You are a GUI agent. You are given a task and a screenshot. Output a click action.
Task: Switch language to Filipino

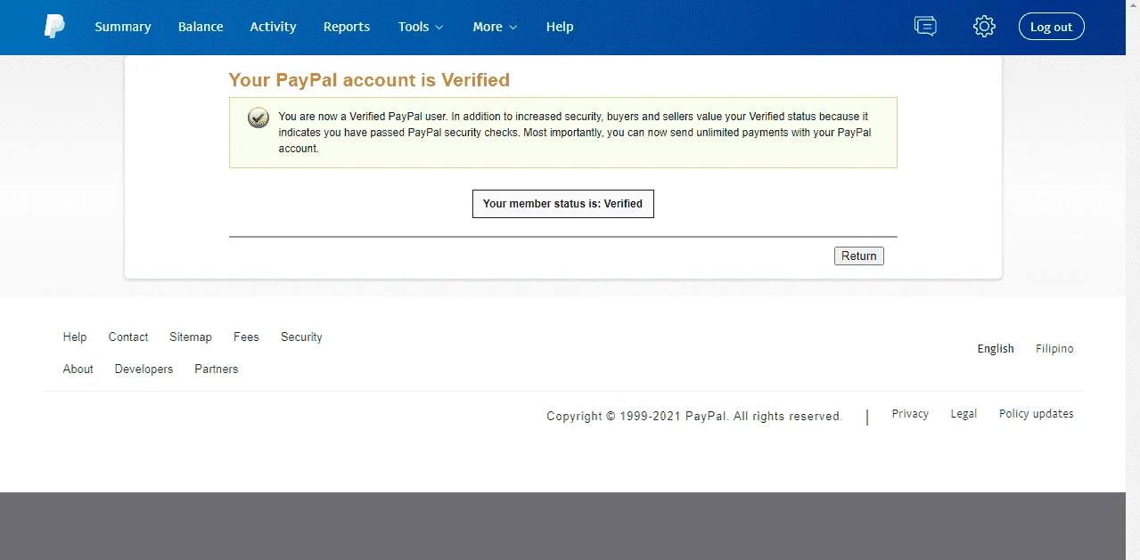tap(1054, 349)
